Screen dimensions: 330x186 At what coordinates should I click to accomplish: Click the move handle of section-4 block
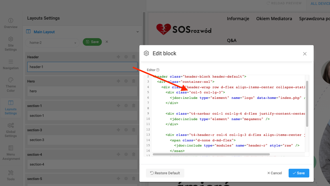click(x=118, y=154)
